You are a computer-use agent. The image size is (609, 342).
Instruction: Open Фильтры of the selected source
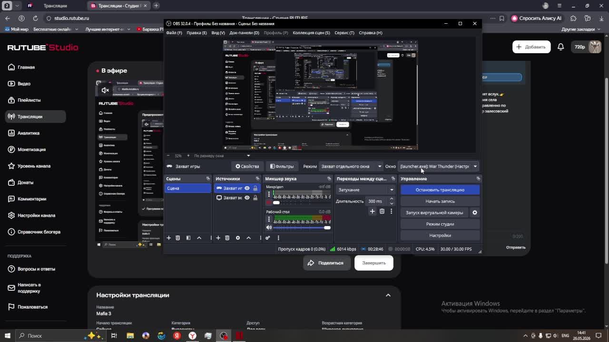282,166
